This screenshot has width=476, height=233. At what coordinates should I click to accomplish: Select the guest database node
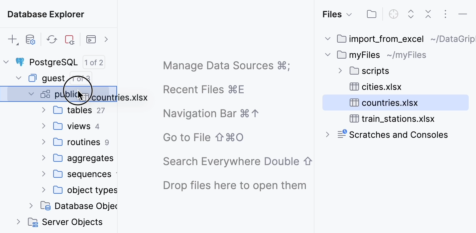tap(53, 78)
